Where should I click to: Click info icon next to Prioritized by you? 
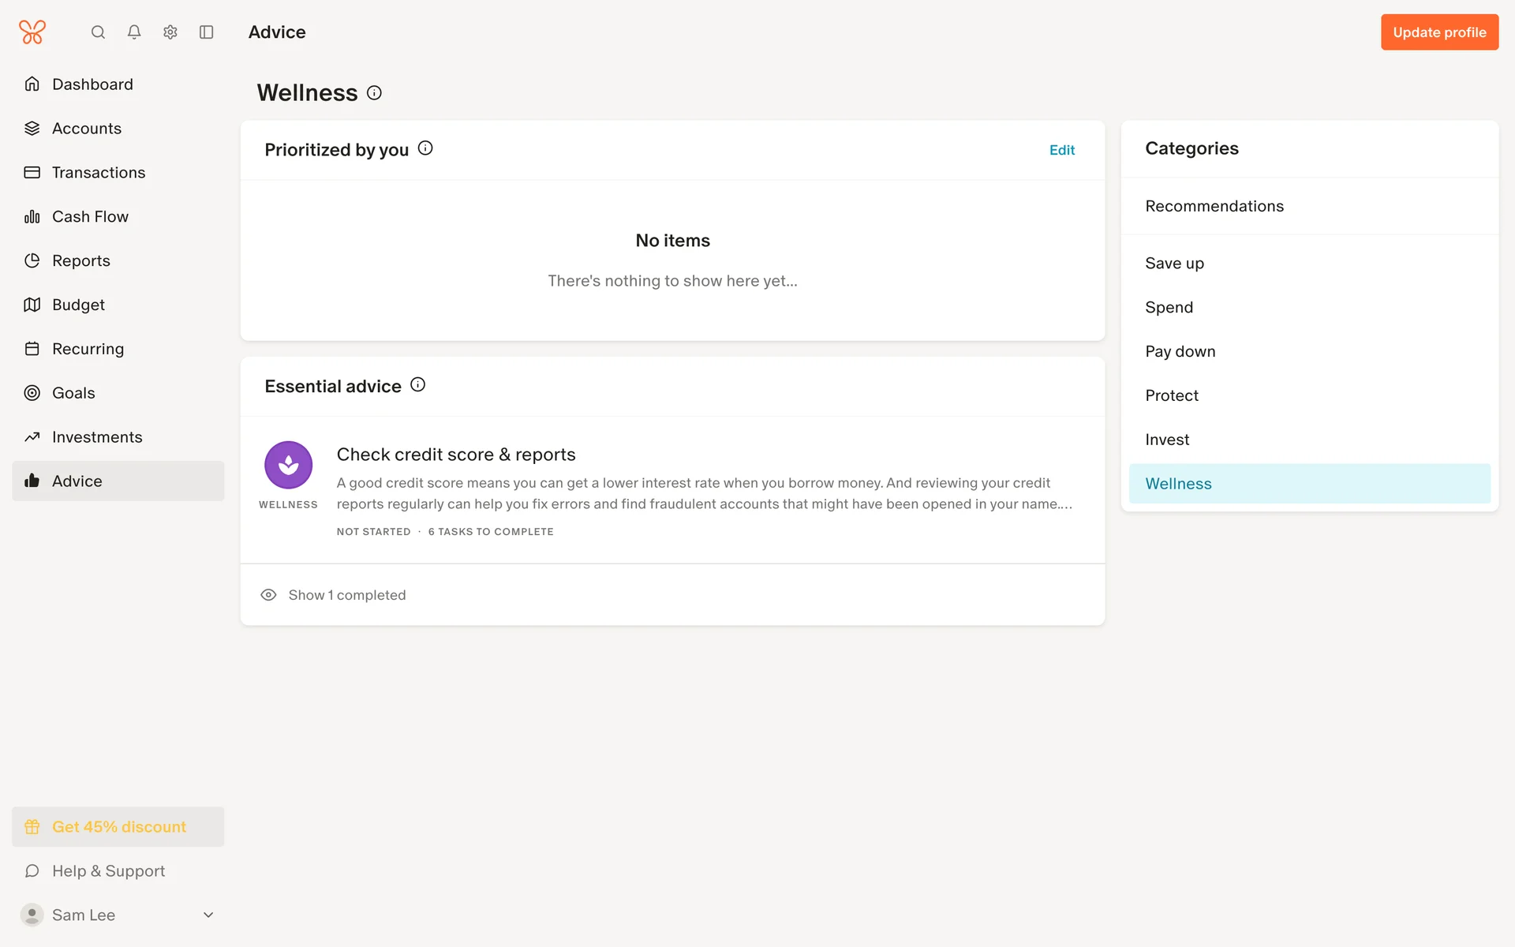pyautogui.click(x=425, y=148)
